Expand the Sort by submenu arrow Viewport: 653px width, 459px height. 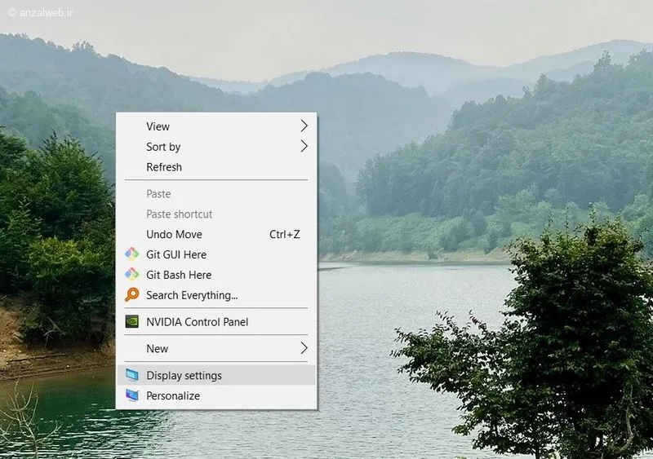[x=304, y=146]
